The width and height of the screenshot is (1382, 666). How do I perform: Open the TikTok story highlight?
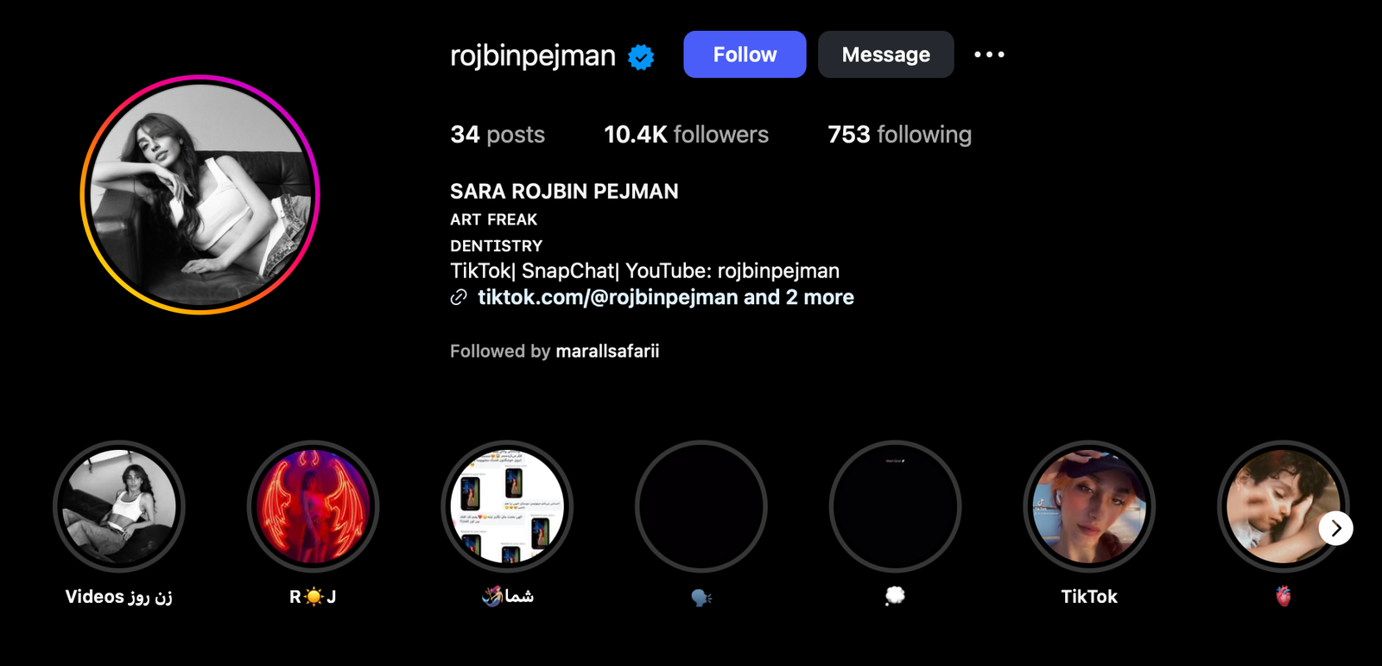click(x=1089, y=506)
